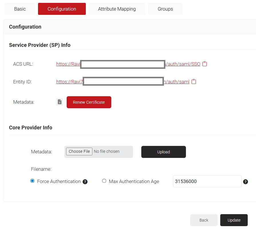The height and width of the screenshot is (231, 256).
Task: Open help tooltip for Force Authentication
Action: click(85, 182)
